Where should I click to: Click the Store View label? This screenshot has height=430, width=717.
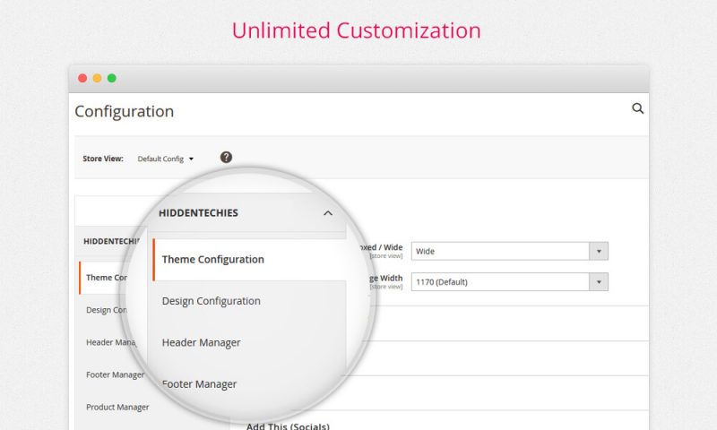click(x=103, y=159)
